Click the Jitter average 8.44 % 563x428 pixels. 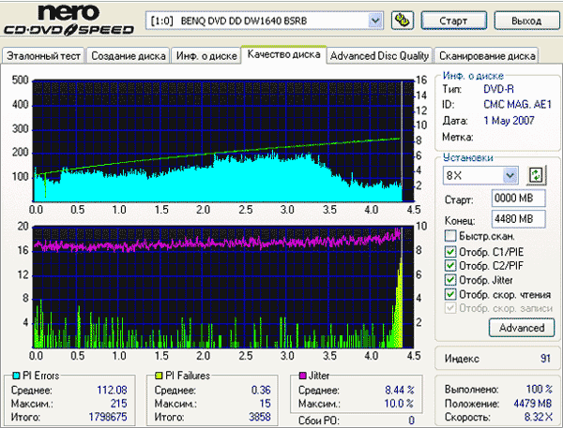pos(400,390)
